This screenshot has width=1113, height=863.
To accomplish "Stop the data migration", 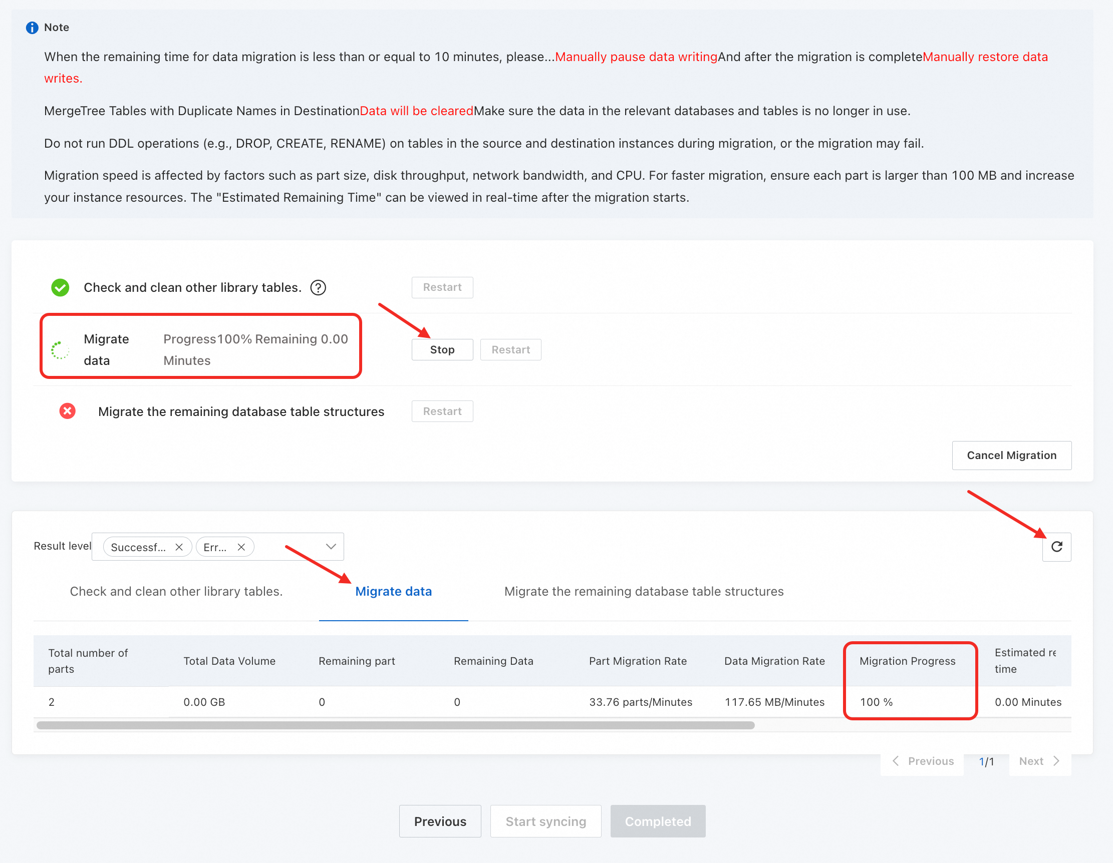I will [x=442, y=350].
